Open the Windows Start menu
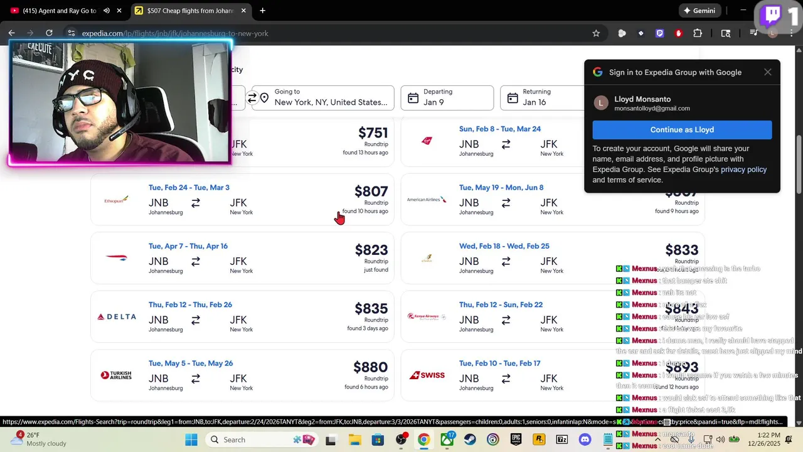Viewport: 803px width, 452px height. 191,439
